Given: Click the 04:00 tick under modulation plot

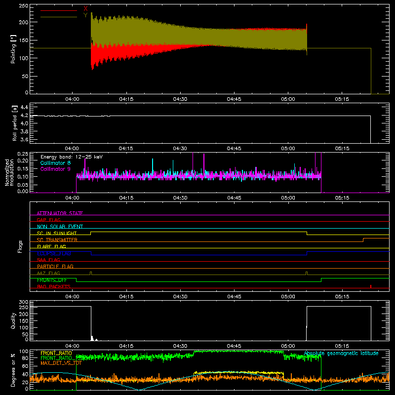Looking at the screenshot, I should [x=72, y=198].
